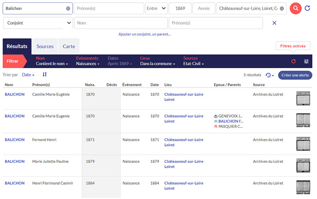Open advanced filter settings sliders icon
Viewport: 317px width, 199px height.
click(x=306, y=61)
